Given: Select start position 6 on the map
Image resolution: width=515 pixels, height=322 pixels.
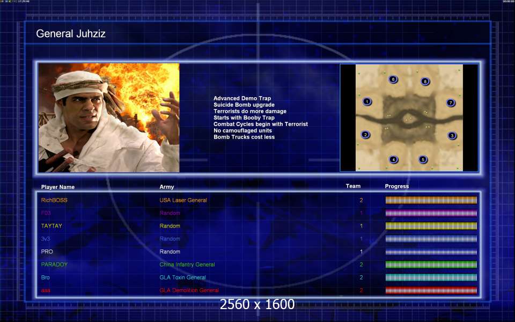Looking at the screenshot, I should (x=393, y=79).
